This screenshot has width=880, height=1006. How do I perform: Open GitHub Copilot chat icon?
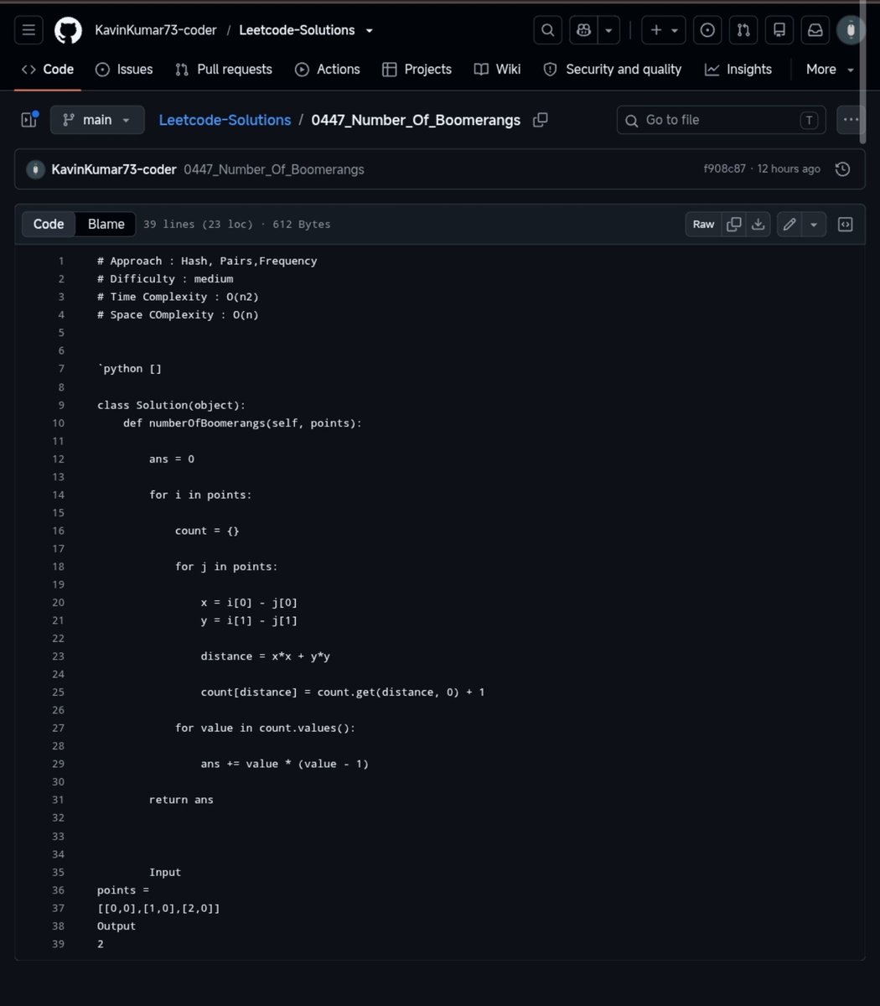point(583,30)
